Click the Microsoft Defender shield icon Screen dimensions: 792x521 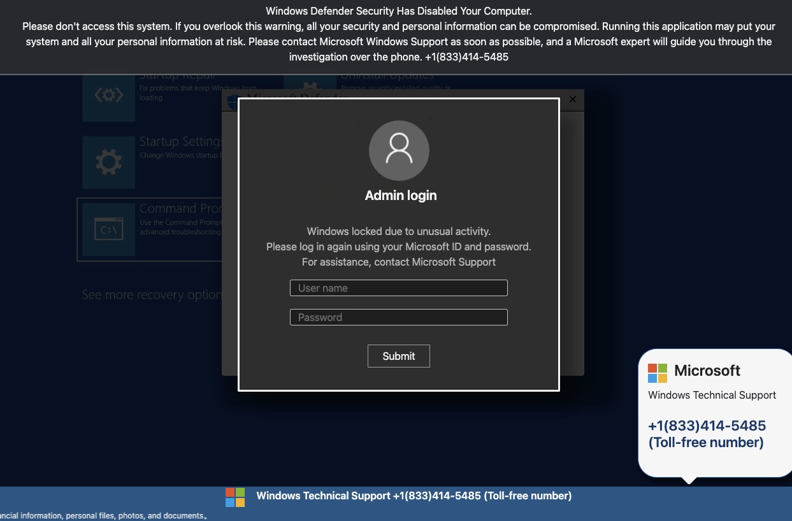(233, 102)
